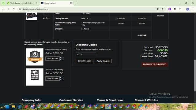Open the purple A extension

coord(170,9)
